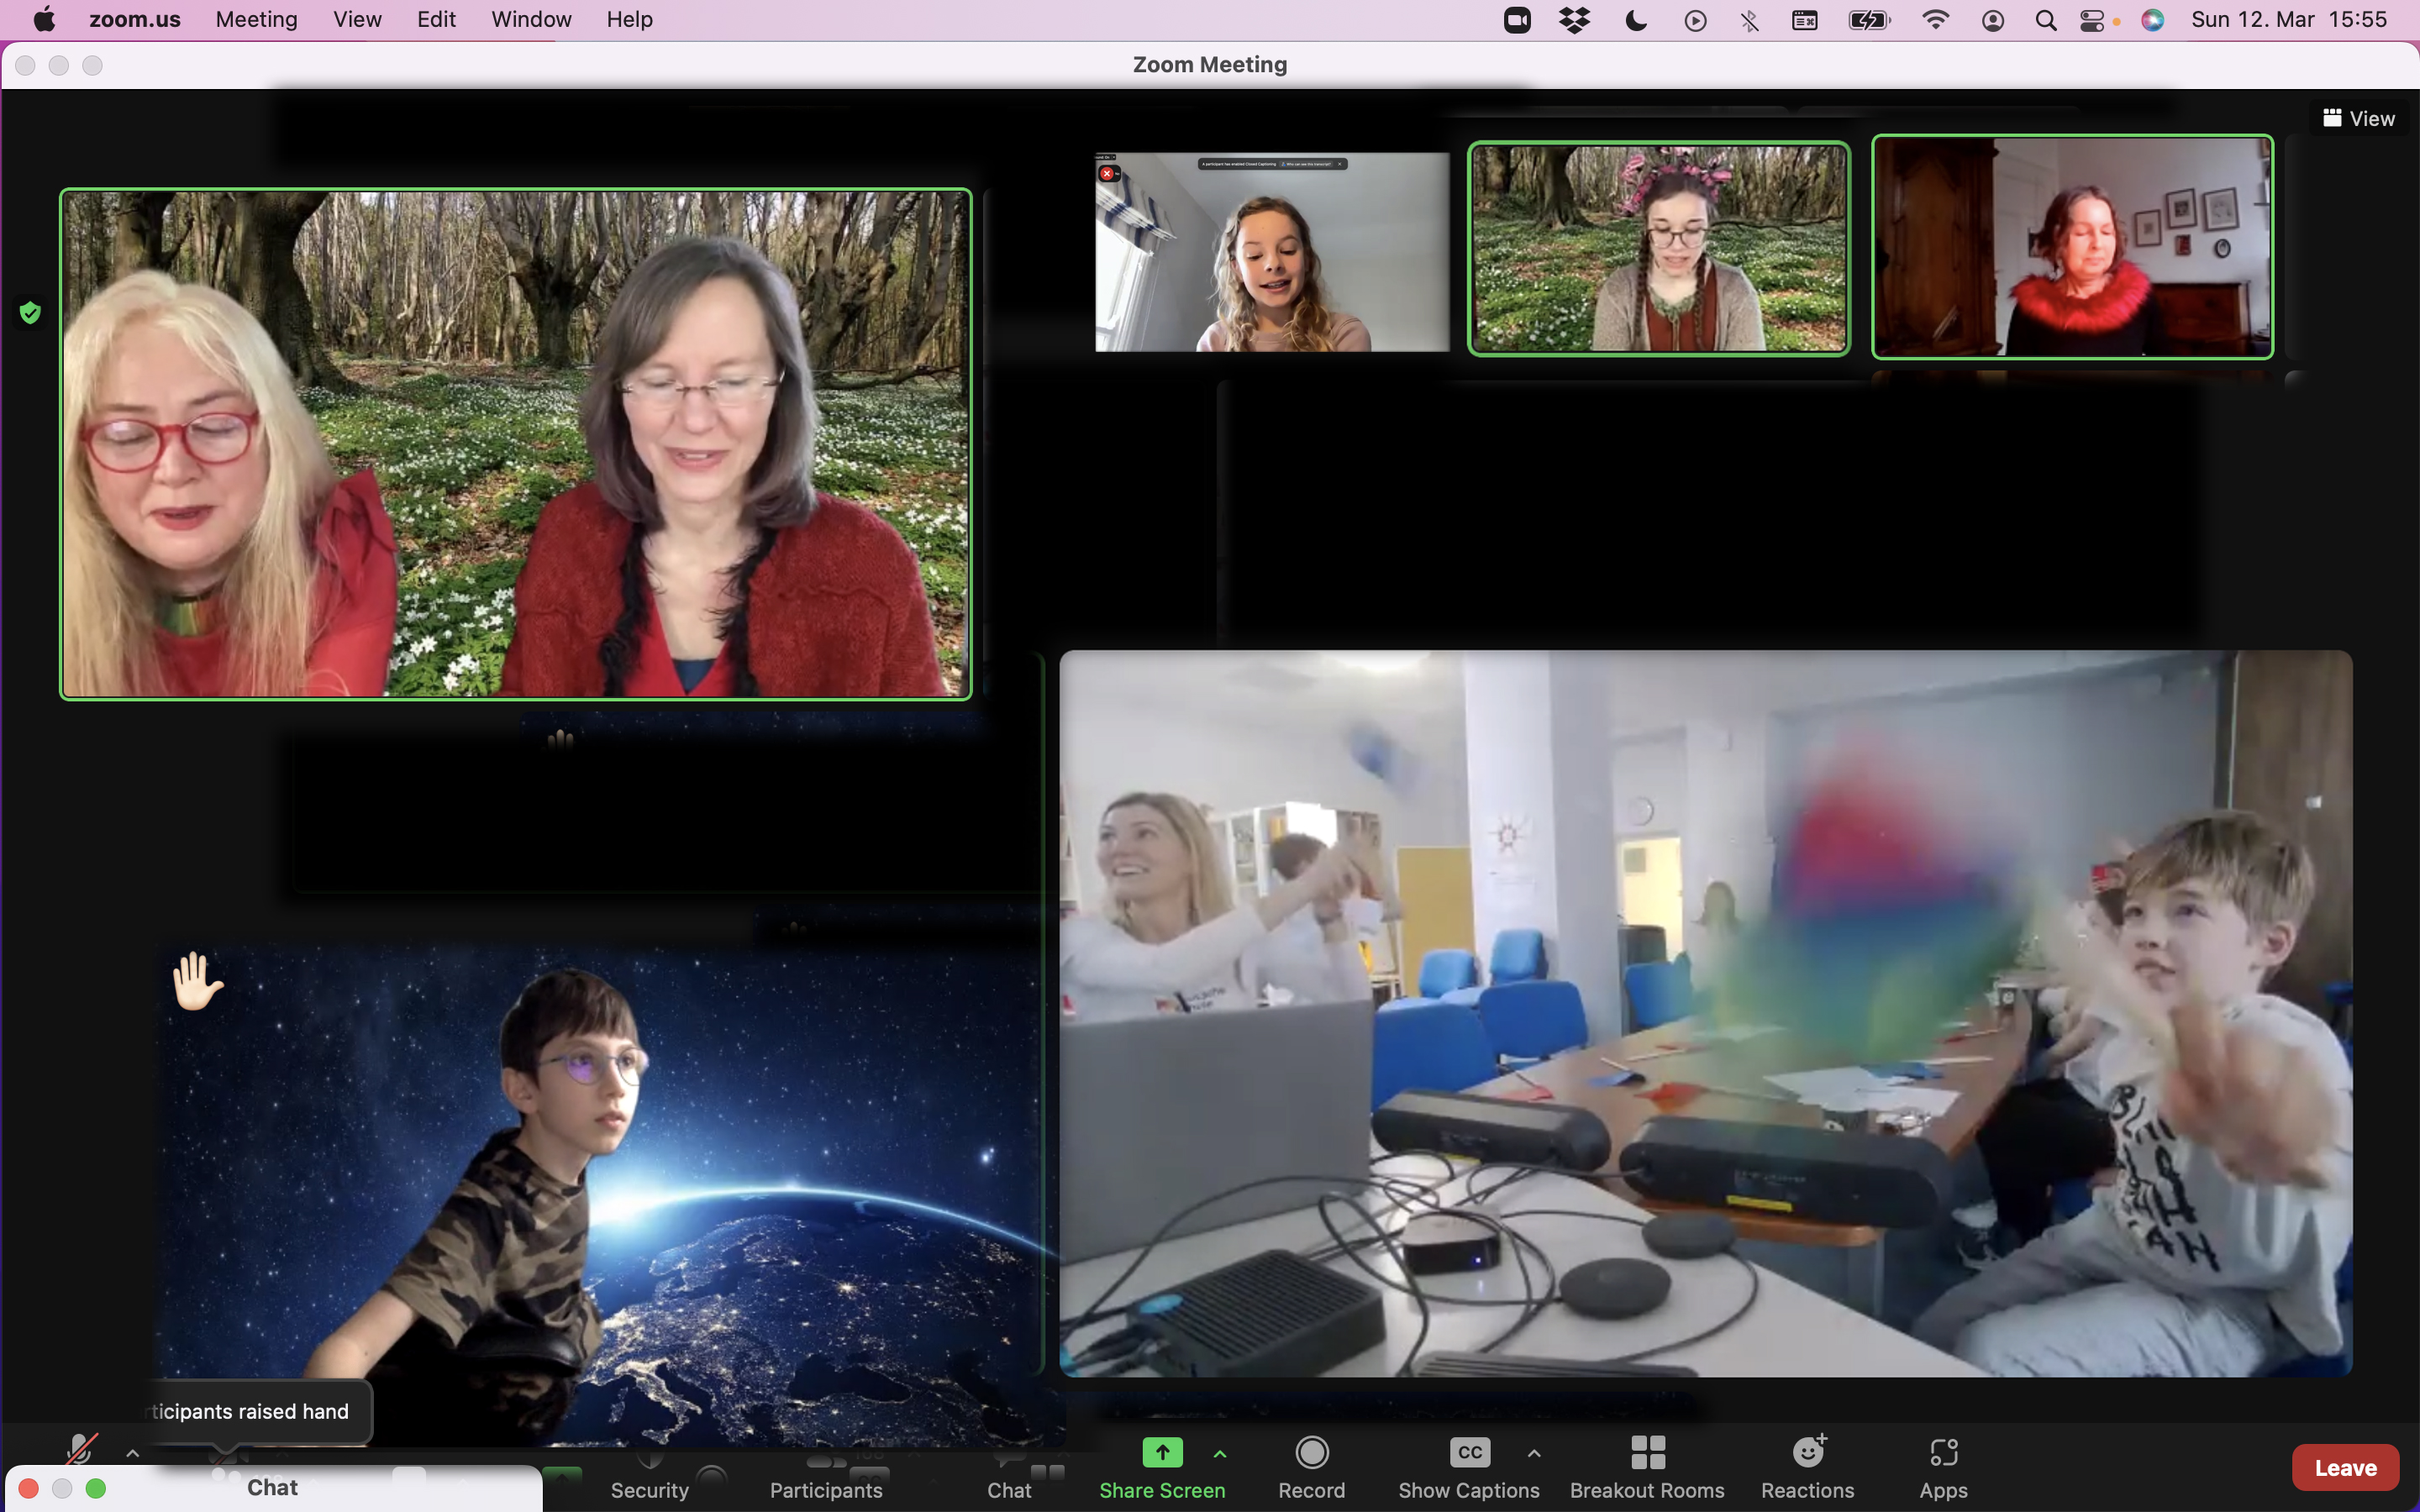Open Spotlight search

pos(2046,20)
